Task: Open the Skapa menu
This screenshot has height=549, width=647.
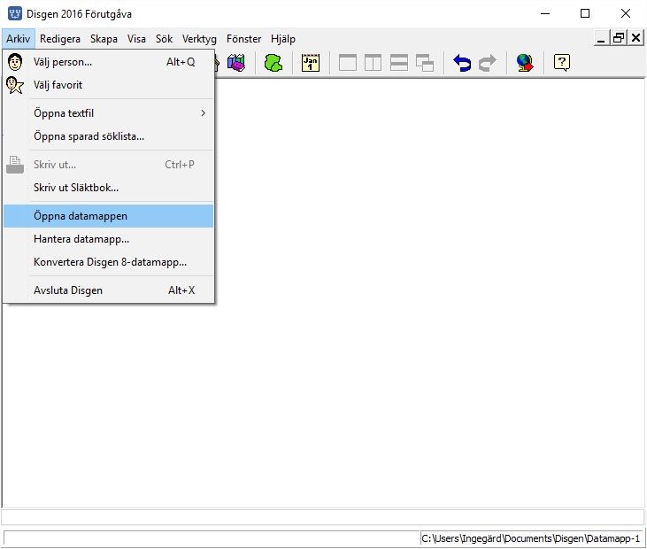Action: click(x=104, y=39)
